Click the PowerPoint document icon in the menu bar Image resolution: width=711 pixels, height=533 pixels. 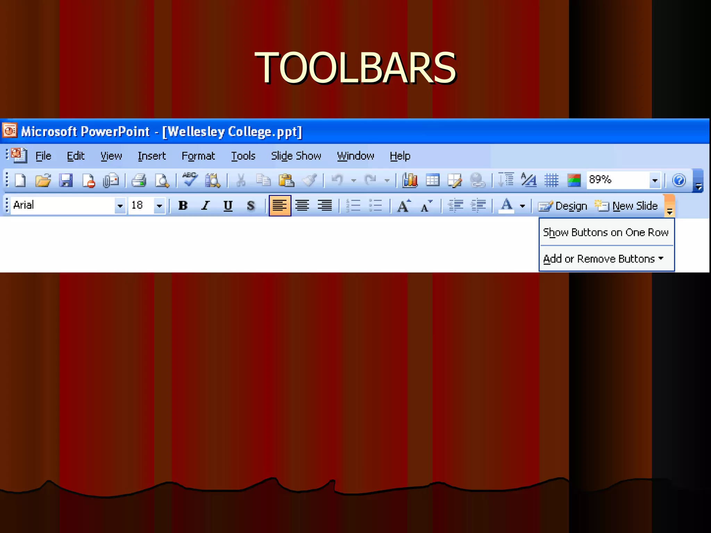point(19,155)
